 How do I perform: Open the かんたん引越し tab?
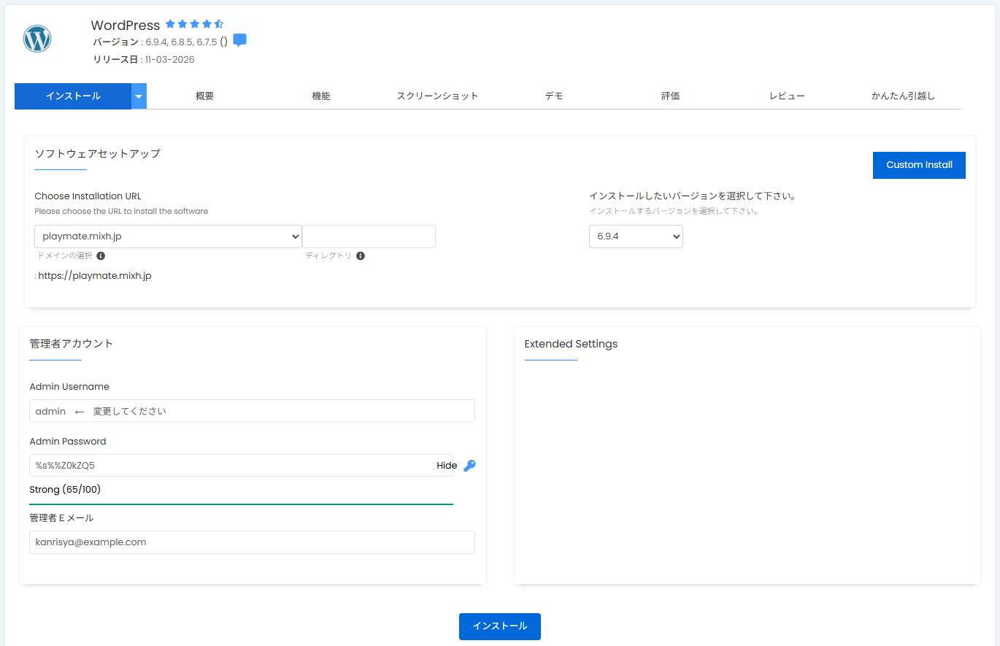pos(903,96)
